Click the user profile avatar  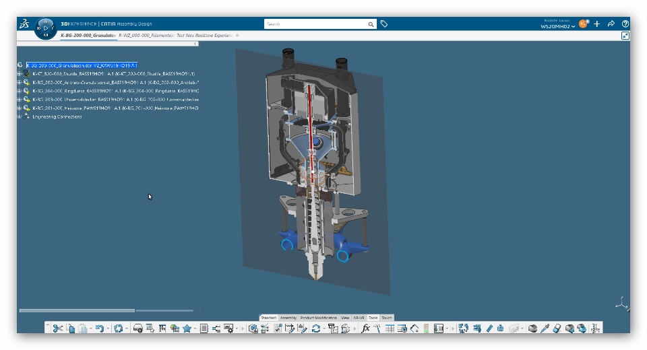583,24
